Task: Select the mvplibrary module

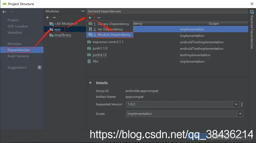Action: [x=63, y=35]
